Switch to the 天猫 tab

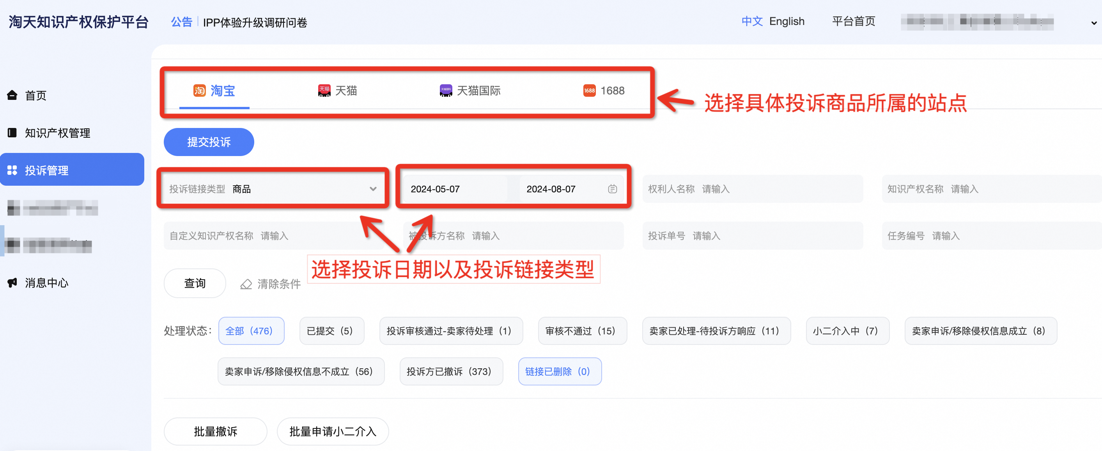[337, 91]
